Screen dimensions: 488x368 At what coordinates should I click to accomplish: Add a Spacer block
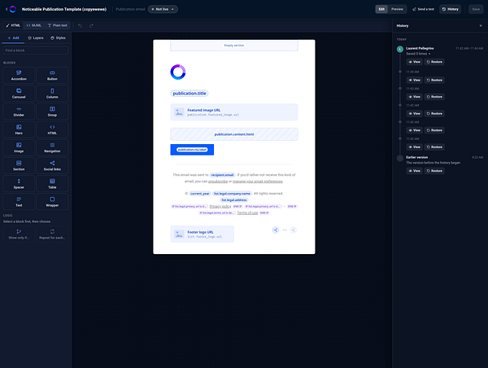19,184
